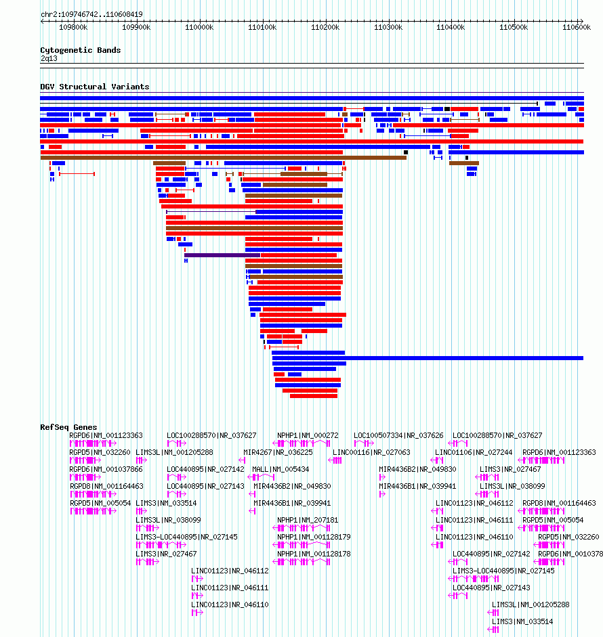Click the dark purple structural variant bar

point(222,255)
